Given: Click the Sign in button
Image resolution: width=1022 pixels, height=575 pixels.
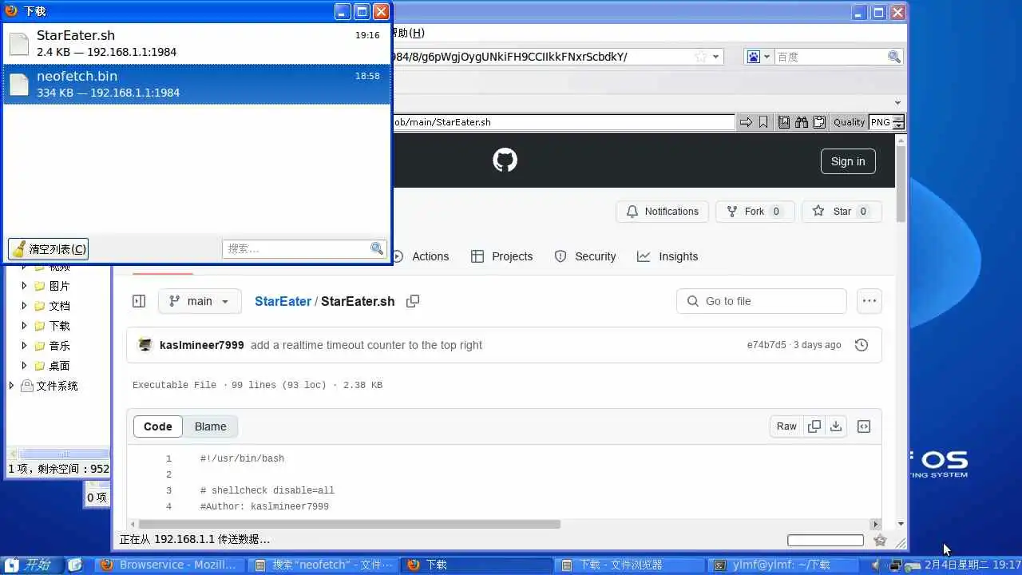Looking at the screenshot, I should (848, 161).
